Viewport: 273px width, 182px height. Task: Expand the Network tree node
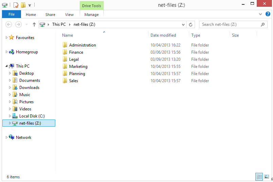pyautogui.click(x=6, y=138)
